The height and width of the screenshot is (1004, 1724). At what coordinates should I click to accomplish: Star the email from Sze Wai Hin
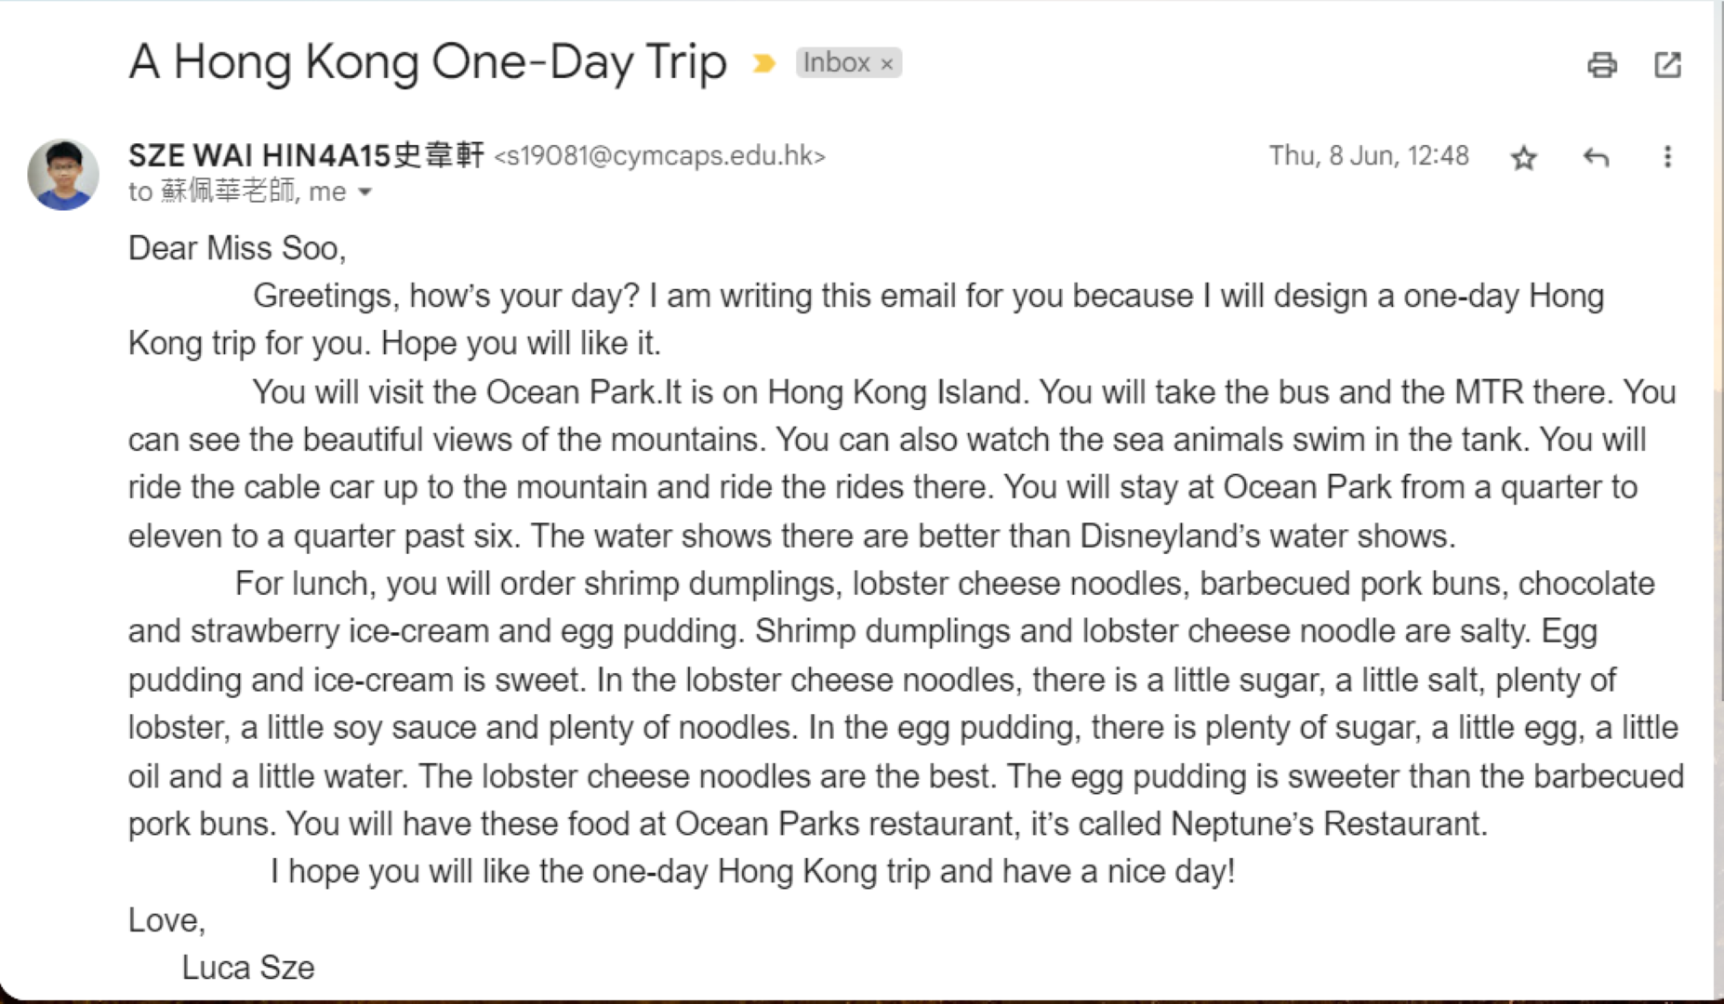1523,158
